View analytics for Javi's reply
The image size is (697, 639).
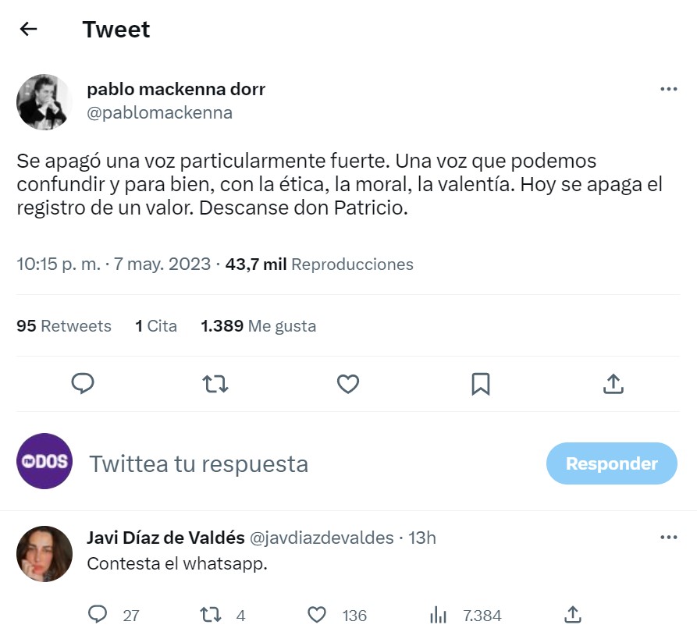pos(438,615)
